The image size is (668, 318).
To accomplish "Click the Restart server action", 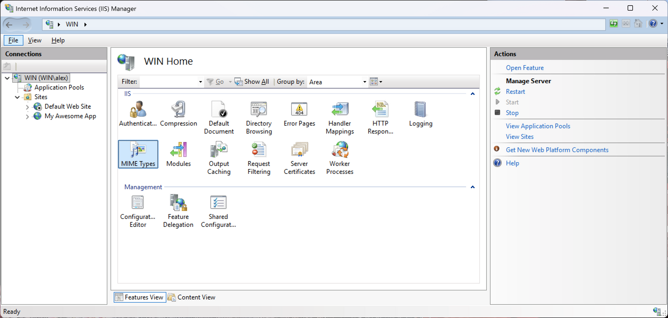I will pos(515,92).
